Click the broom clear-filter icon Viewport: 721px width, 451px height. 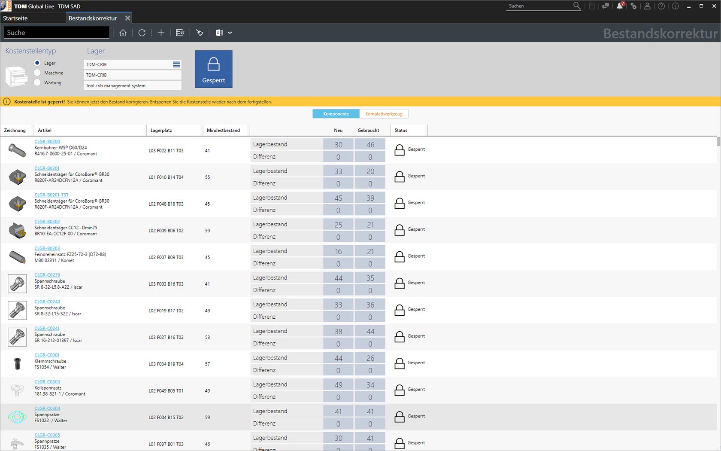coord(200,33)
